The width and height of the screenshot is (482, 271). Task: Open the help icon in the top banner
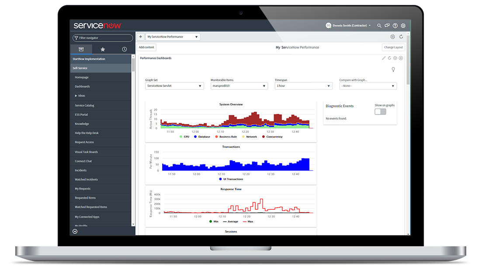(x=395, y=26)
